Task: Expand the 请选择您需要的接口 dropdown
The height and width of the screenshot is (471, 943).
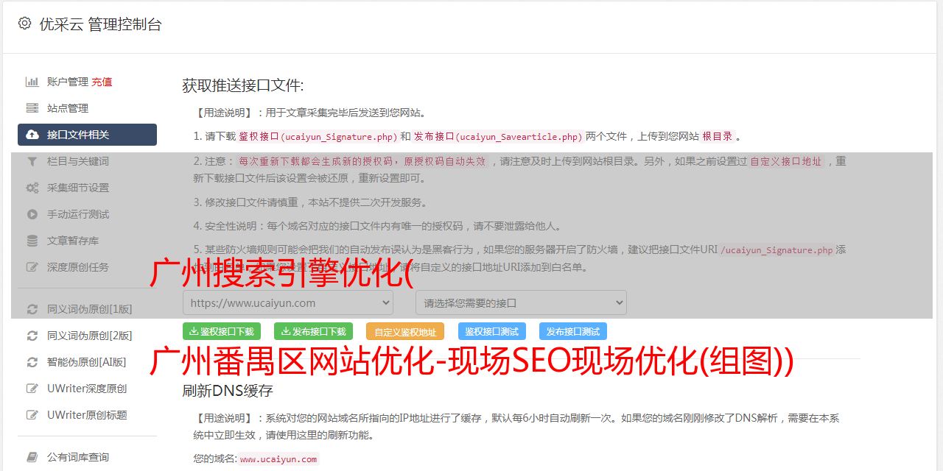Action: (521, 302)
